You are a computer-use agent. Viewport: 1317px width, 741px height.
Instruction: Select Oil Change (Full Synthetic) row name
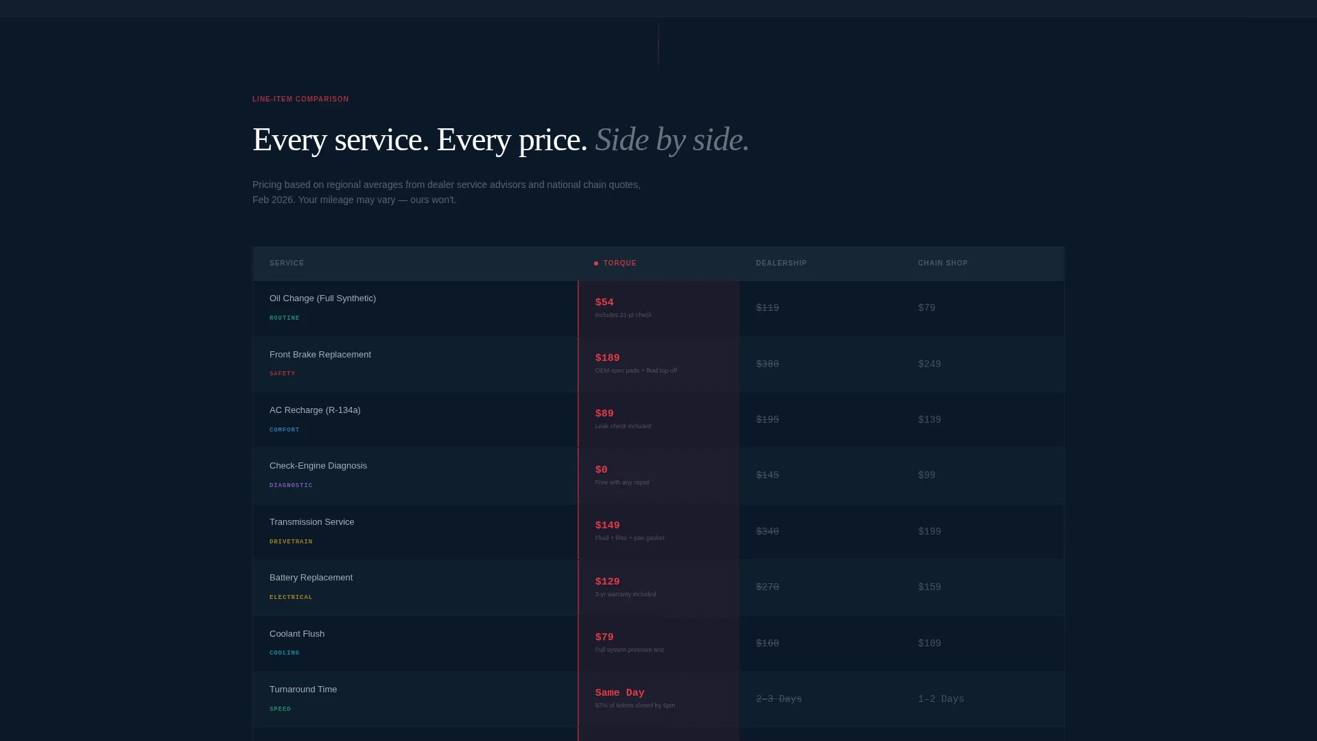322,298
